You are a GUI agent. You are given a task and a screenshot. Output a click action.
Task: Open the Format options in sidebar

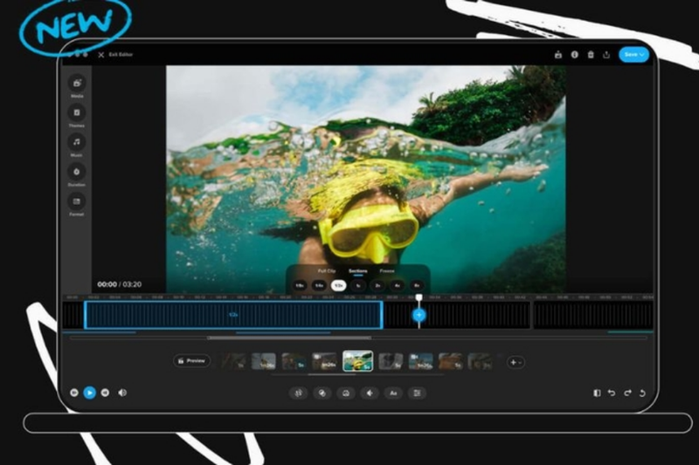[77, 202]
